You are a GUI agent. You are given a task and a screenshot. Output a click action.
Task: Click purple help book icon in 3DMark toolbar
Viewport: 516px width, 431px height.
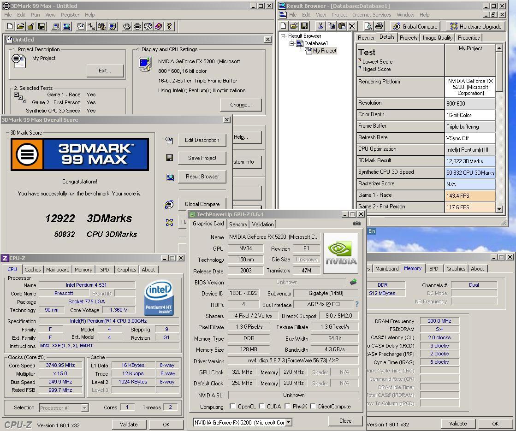[159, 26]
